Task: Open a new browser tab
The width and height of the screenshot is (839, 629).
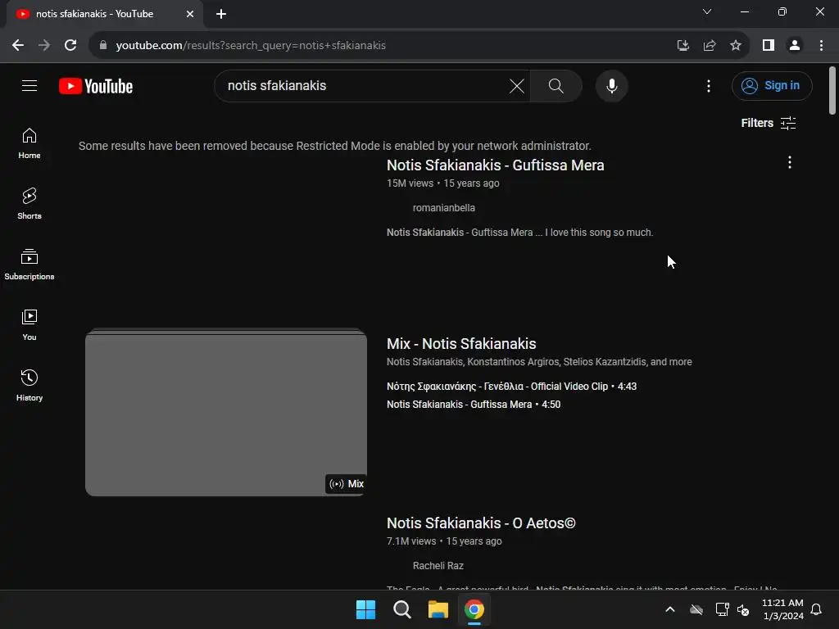Action: pos(221,14)
